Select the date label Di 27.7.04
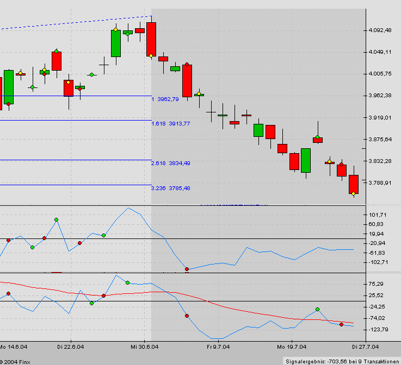Screen dimensions: 401x365 coord(366,347)
